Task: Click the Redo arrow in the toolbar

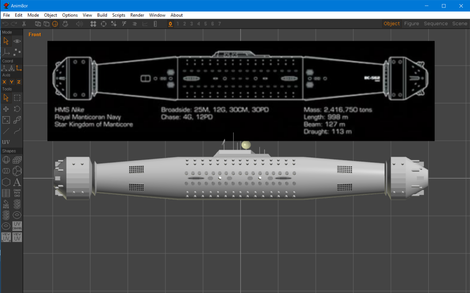Action: [14, 24]
